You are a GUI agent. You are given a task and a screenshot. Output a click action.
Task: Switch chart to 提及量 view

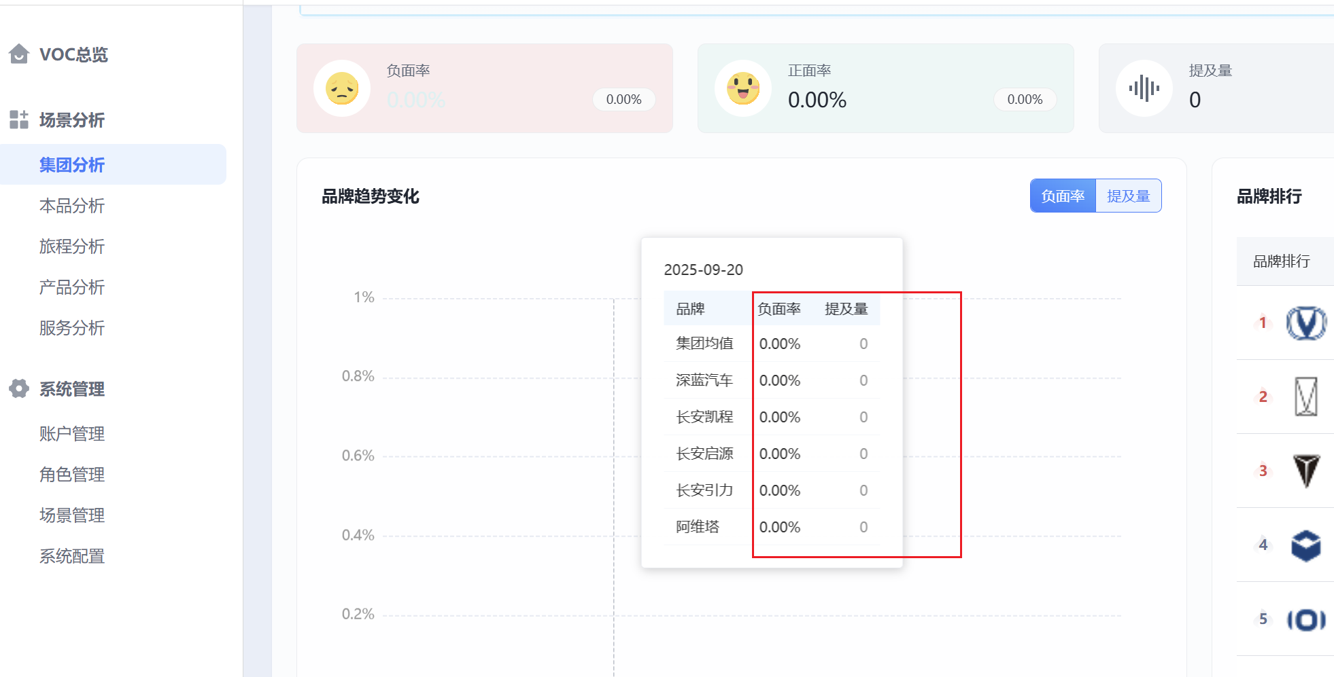coord(1128,196)
